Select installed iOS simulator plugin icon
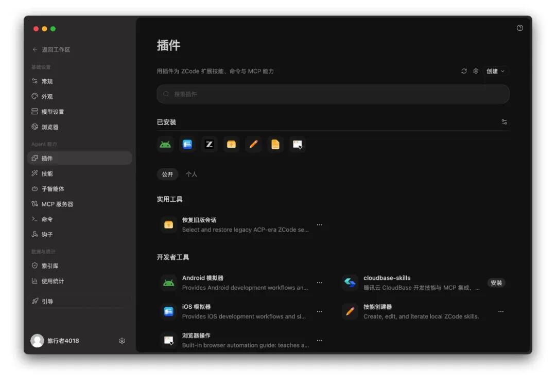 (187, 144)
